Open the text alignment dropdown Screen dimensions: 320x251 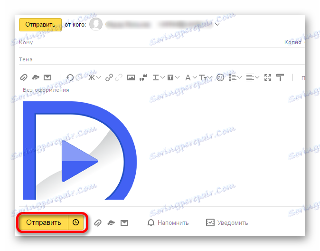click(x=253, y=77)
